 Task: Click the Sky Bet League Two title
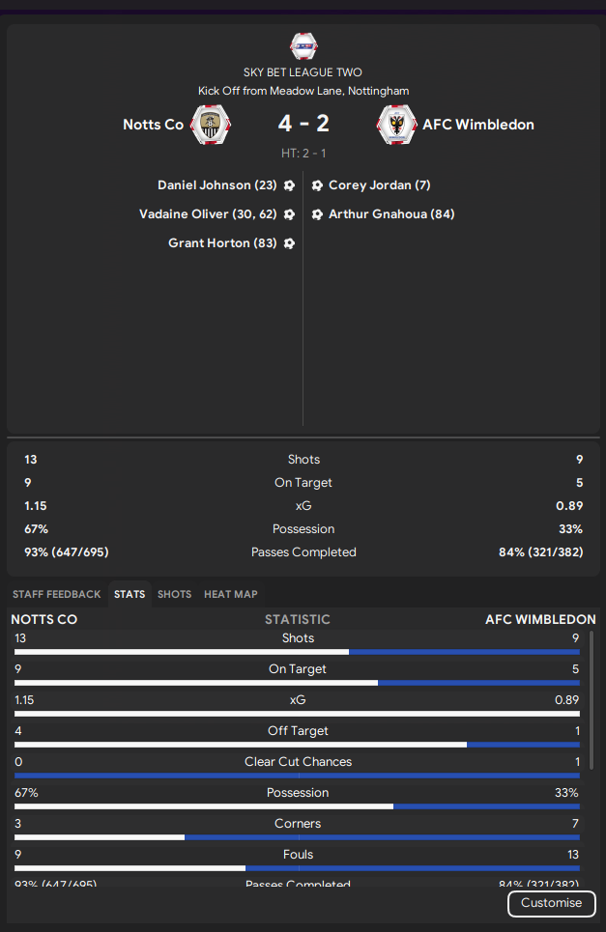tap(303, 72)
